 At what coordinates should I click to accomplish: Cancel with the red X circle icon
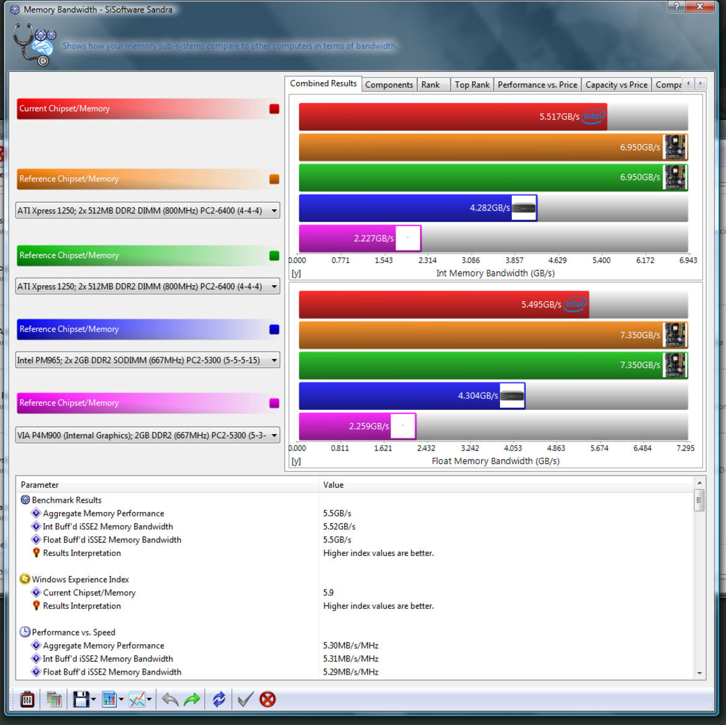click(x=268, y=699)
